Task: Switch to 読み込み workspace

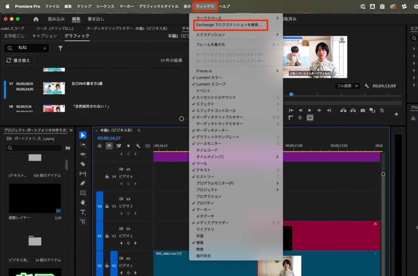Action: [x=56, y=19]
